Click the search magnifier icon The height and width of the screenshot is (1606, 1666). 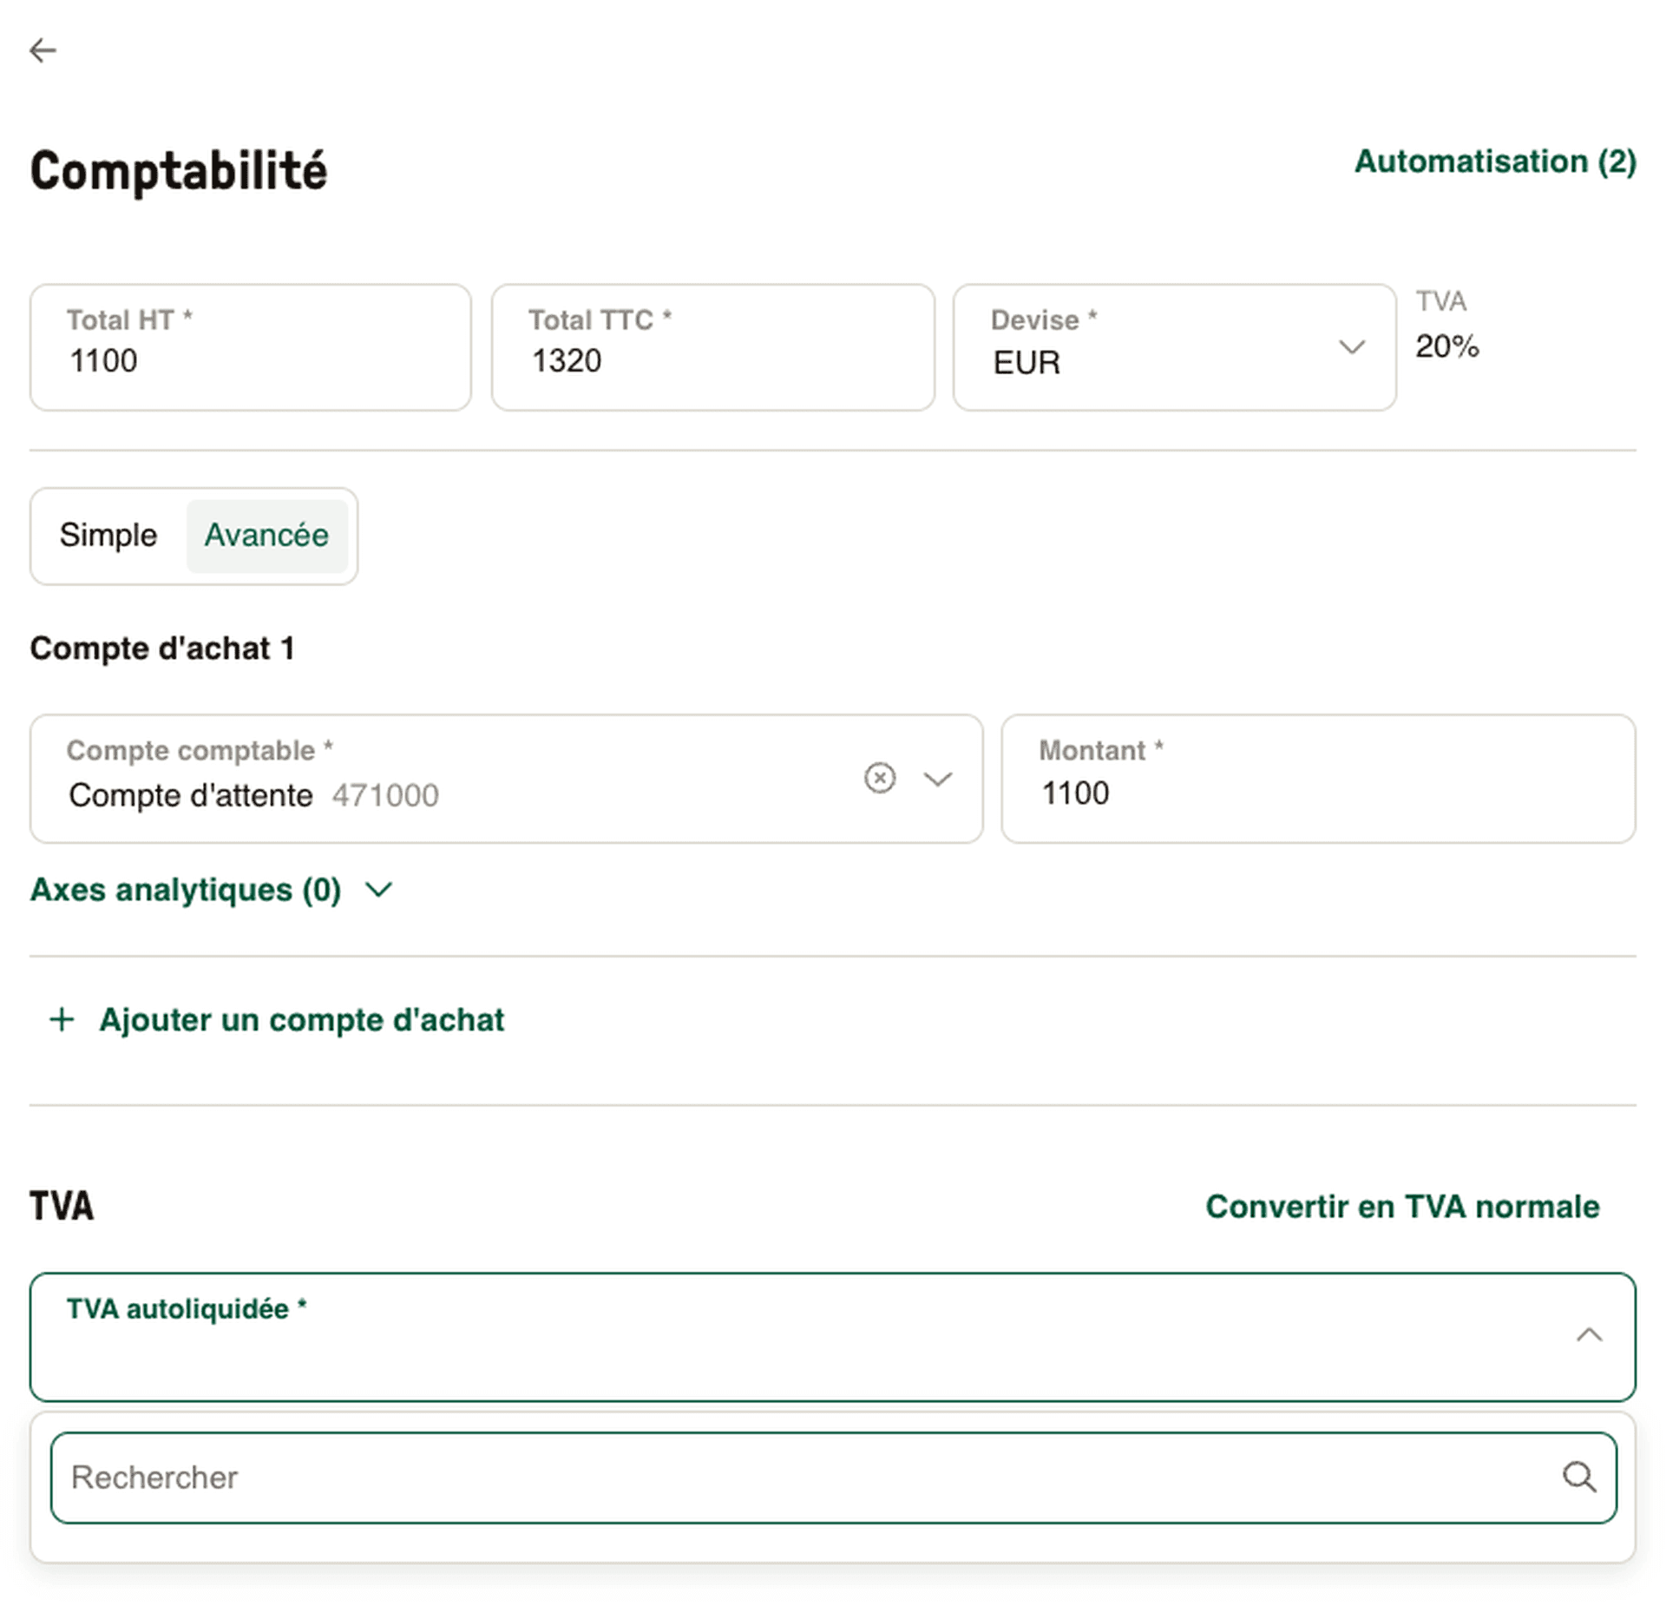click(x=1578, y=1477)
